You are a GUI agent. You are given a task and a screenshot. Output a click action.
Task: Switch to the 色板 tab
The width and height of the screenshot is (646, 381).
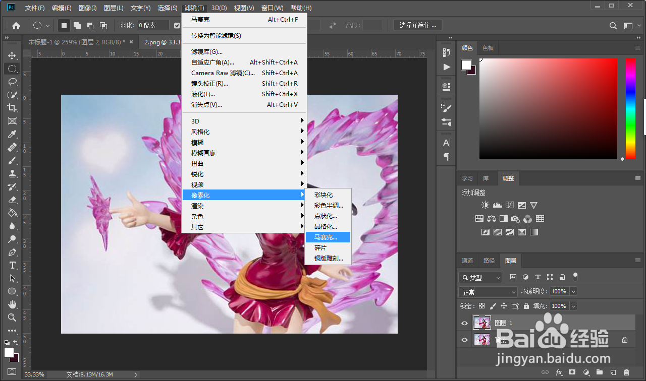(x=488, y=48)
